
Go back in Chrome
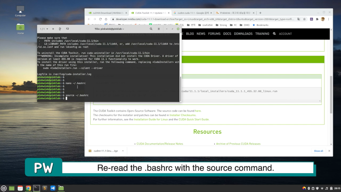tap(89, 19)
